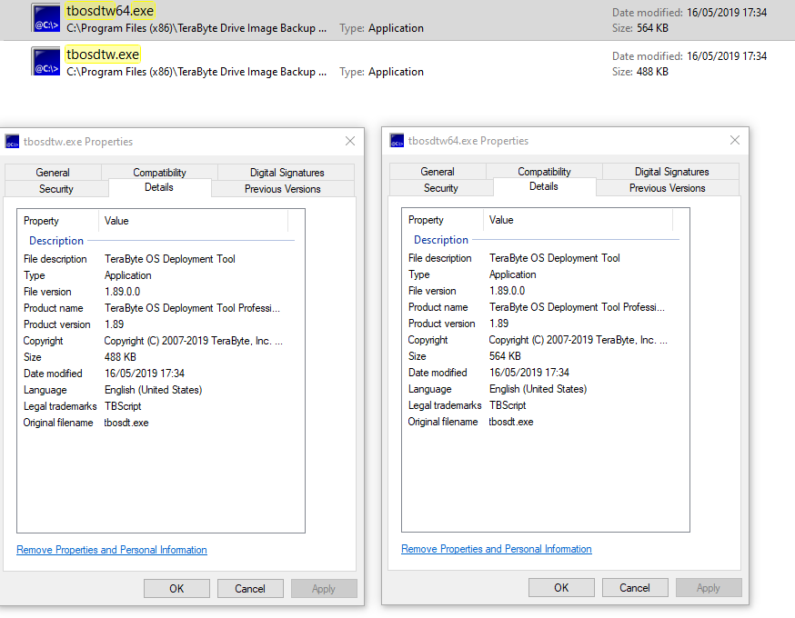
Task: Open Digital Signatures tab in tbosdtw.exe Properties
Action: coord(287,173)
